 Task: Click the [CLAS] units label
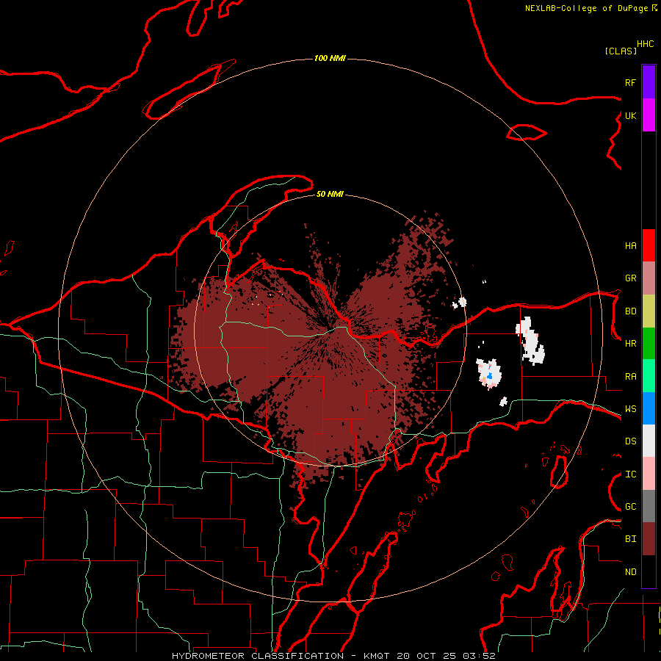click(x=621, y=51)
